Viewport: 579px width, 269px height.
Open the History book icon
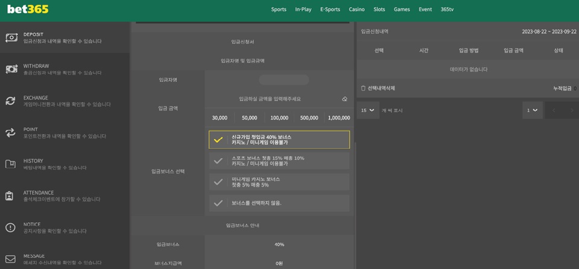11,164
